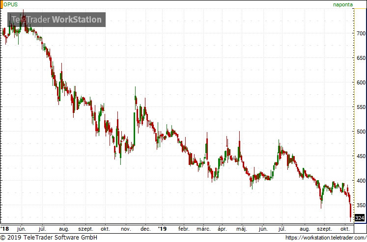This screenshot has width=367, height=242.
Task: Click the naponta interval label
Action: (x=342, y=5)
